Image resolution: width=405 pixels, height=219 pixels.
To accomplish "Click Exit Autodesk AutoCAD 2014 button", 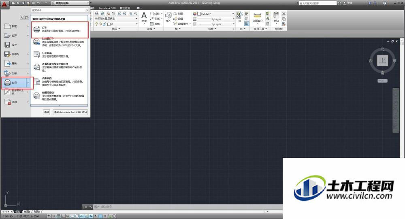I will coord(70,112).
